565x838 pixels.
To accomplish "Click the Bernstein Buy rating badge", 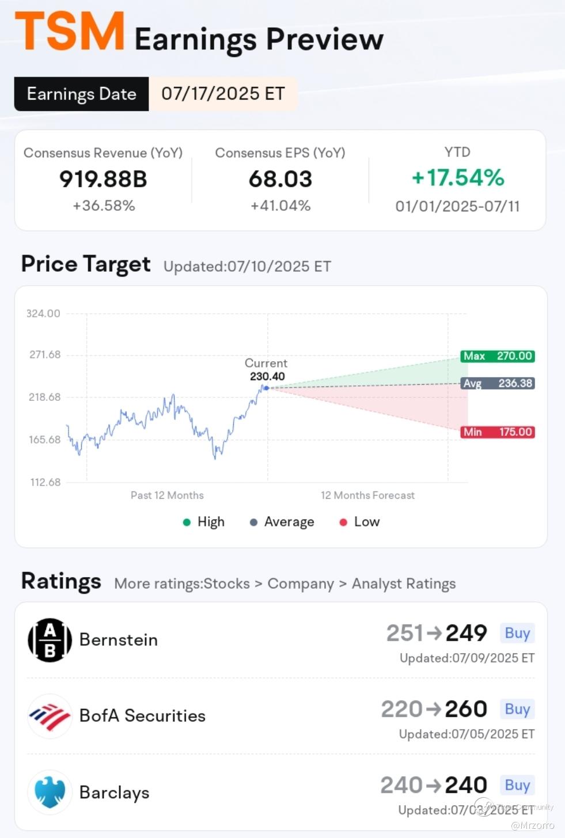I will (x=517, y=633).
